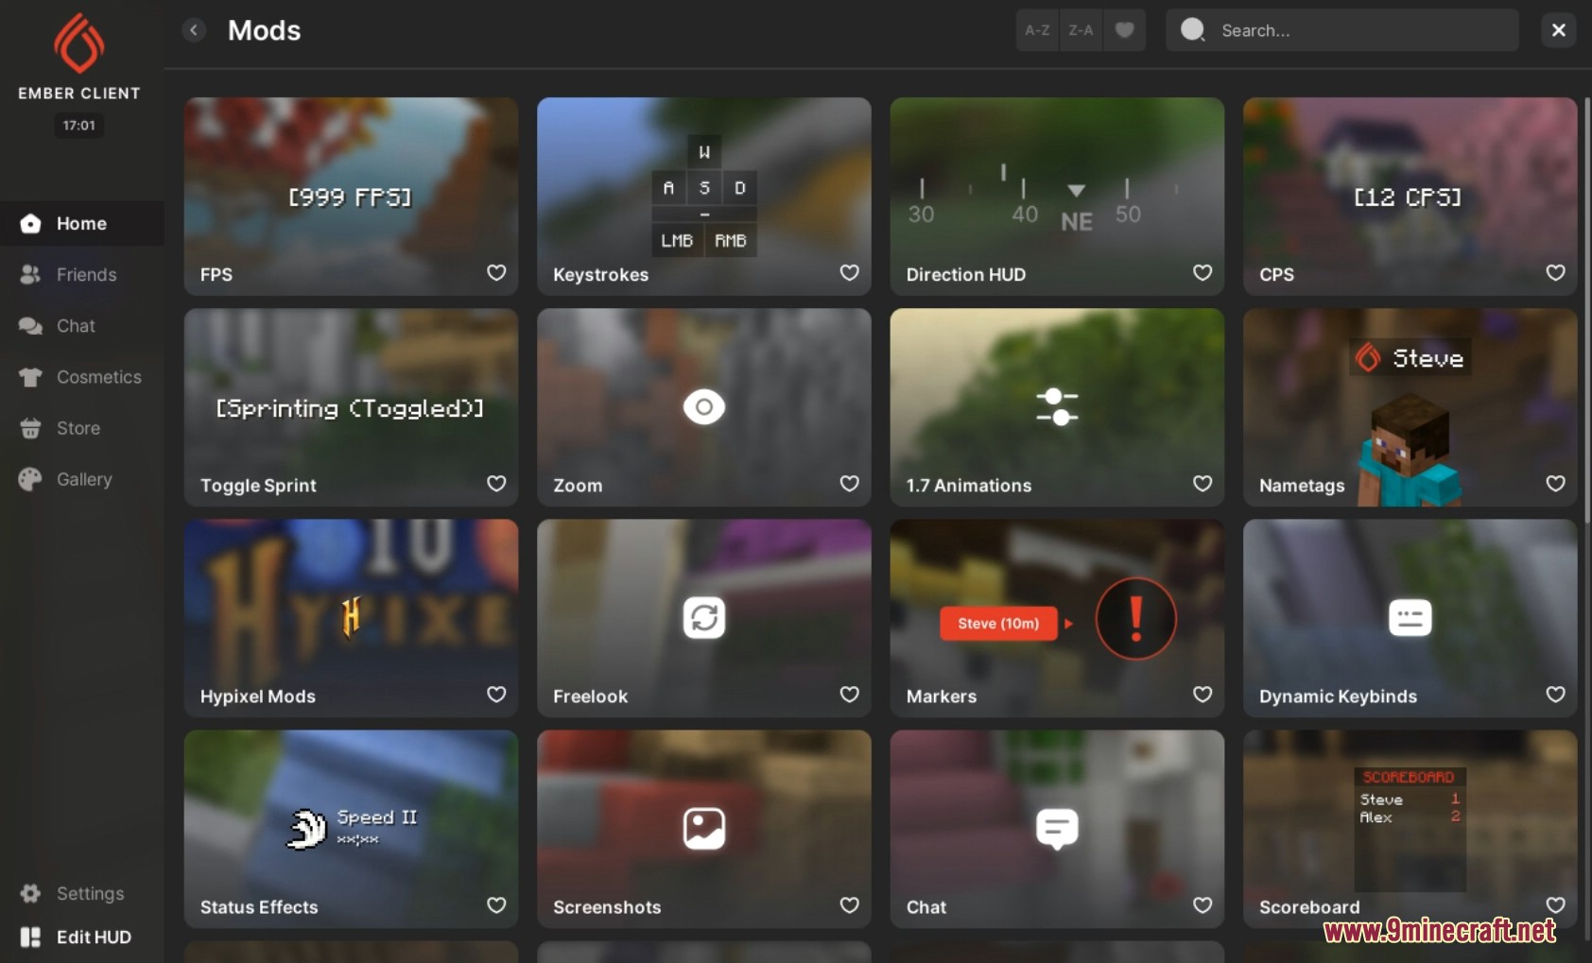Click the Settings gear icon

point(30,893)
